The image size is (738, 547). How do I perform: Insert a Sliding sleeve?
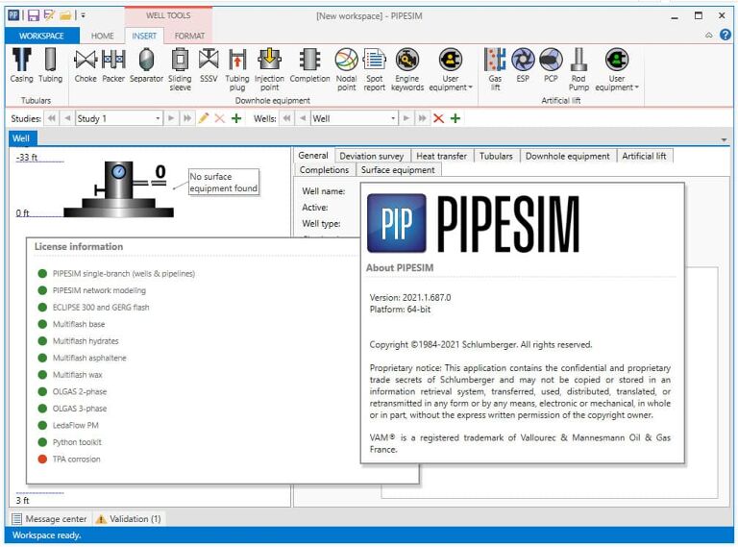[x=180, y=69]
